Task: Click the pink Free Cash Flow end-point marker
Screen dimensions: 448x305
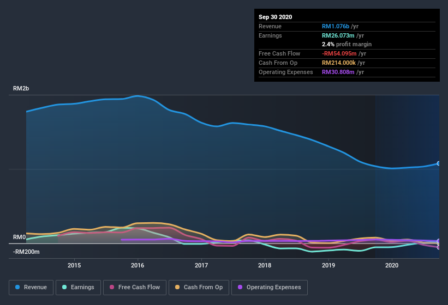Action: click(439, 247)
